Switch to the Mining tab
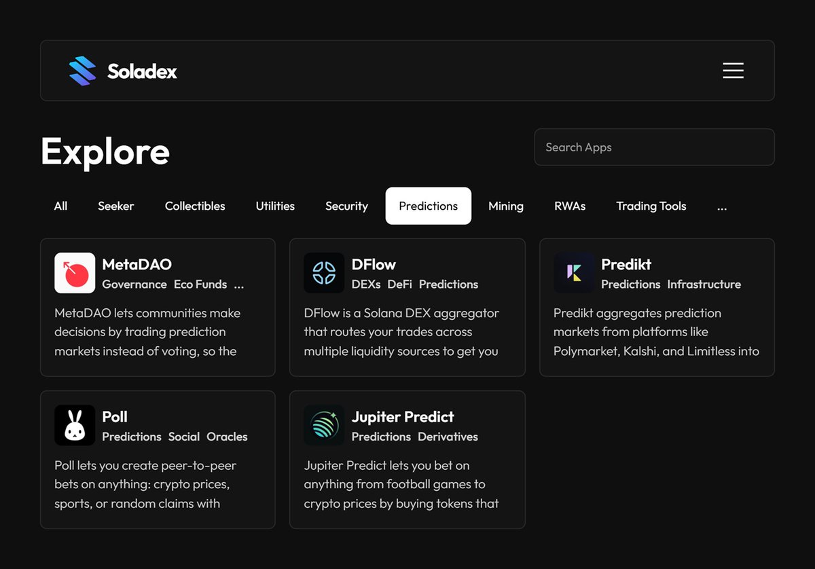815x569 pixels. pyautogui.click(x=506, y=206)
